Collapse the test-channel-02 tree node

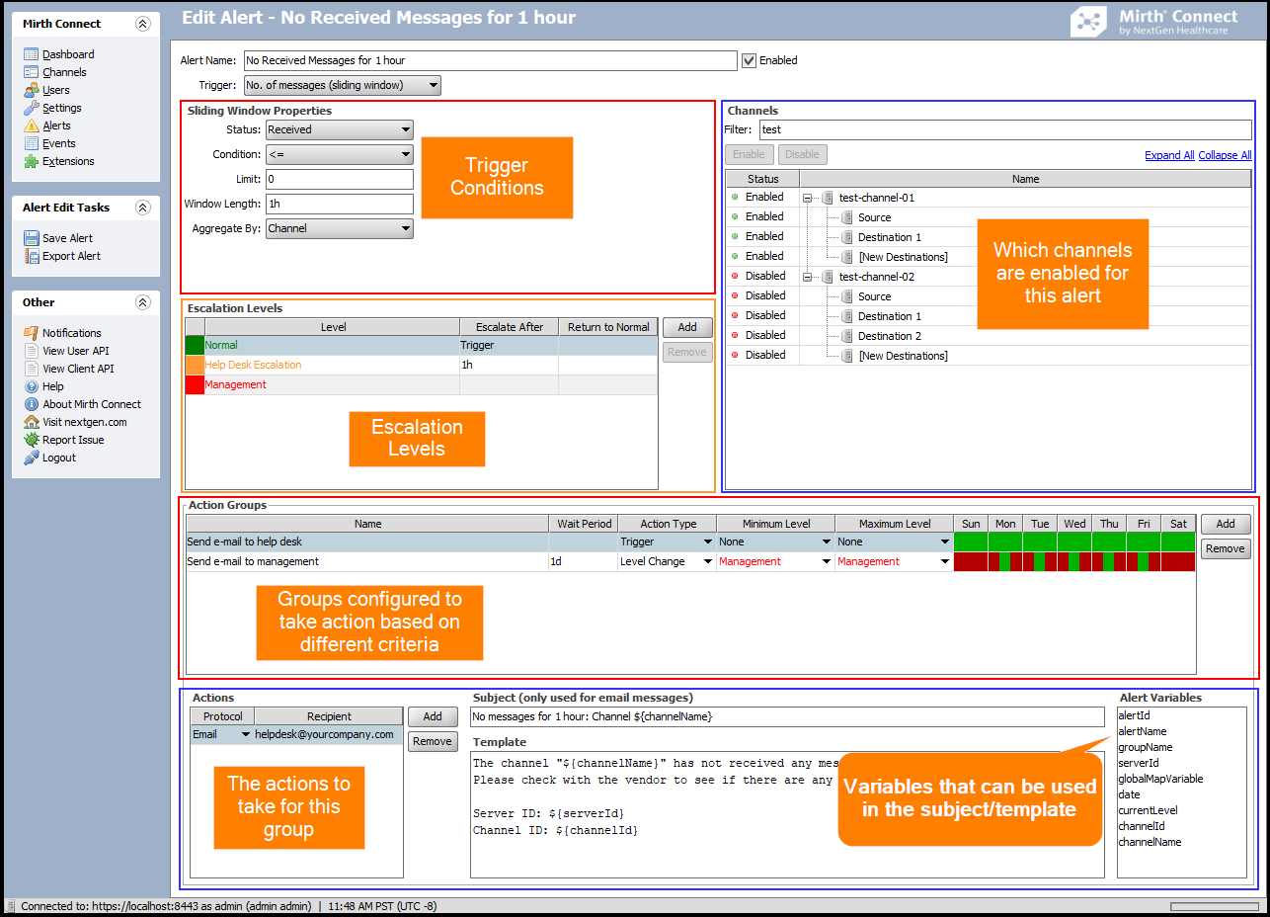tap(808, 277)
